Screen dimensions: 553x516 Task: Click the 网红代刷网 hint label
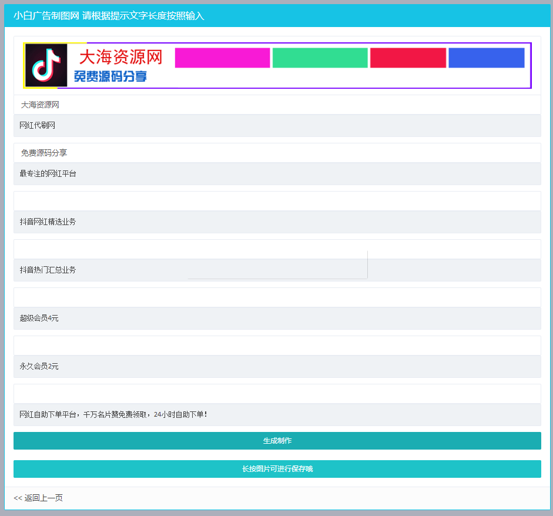pyautogui.click(x=37, y=125)
